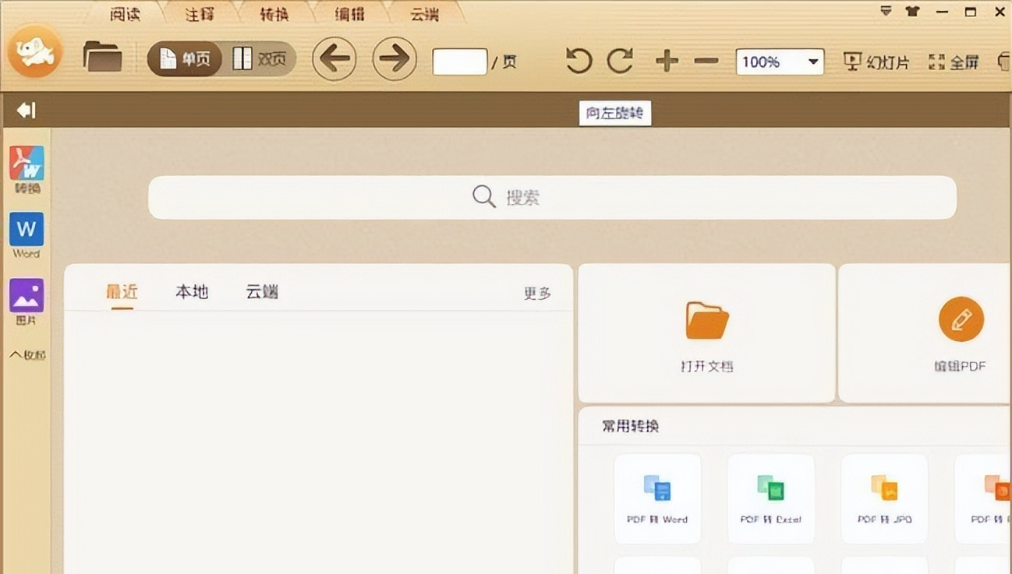Image resolution: width=1012 pixels, height=574 pixels.
Task: Switch to double page view (双页)
Action: pyautogui.click(x=260, y=59)
